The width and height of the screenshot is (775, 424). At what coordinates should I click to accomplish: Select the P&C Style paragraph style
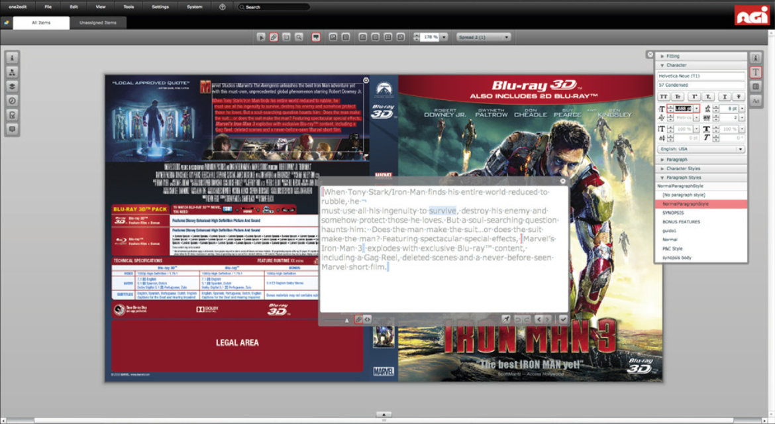(701, 248)
